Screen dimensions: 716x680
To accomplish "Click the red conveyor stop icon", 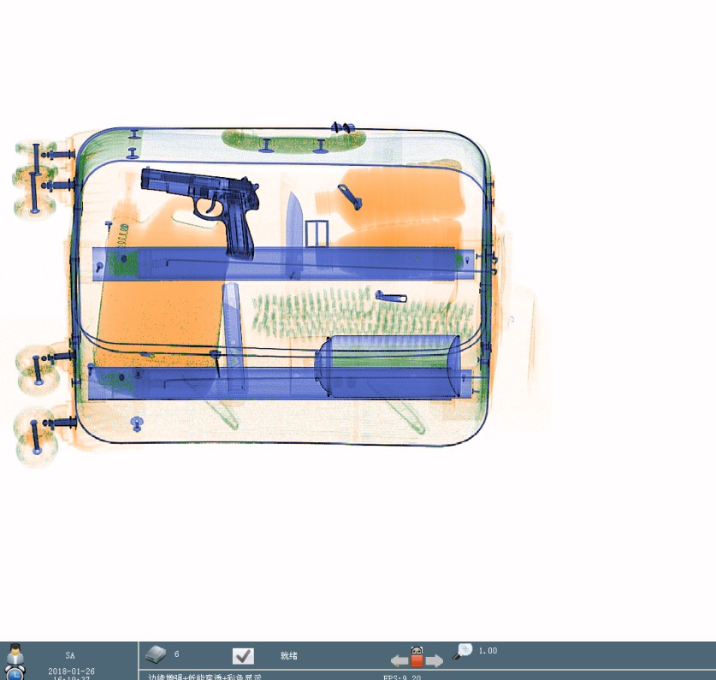I will point(417,659).
